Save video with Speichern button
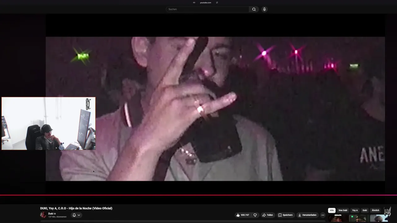Screen dimensions: 397x223 click(x=285, y=215)
